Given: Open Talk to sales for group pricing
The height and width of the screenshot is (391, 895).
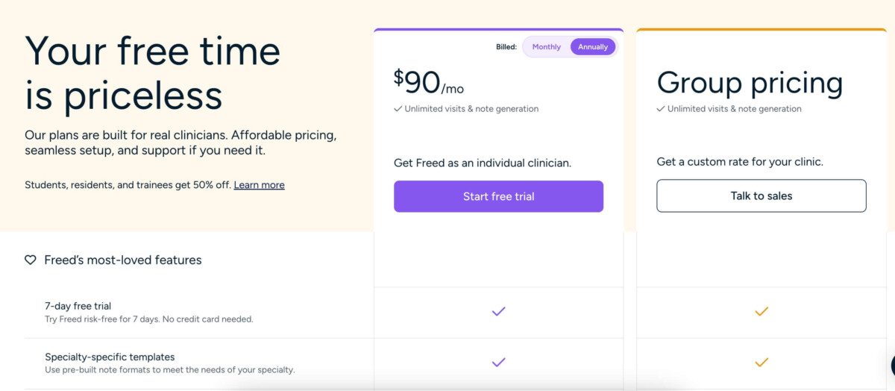Looking at the screenshot, I should point(761,196).
